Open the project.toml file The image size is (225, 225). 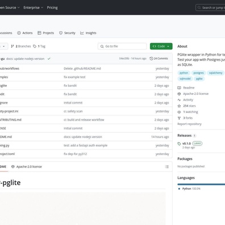pos(7,154)
